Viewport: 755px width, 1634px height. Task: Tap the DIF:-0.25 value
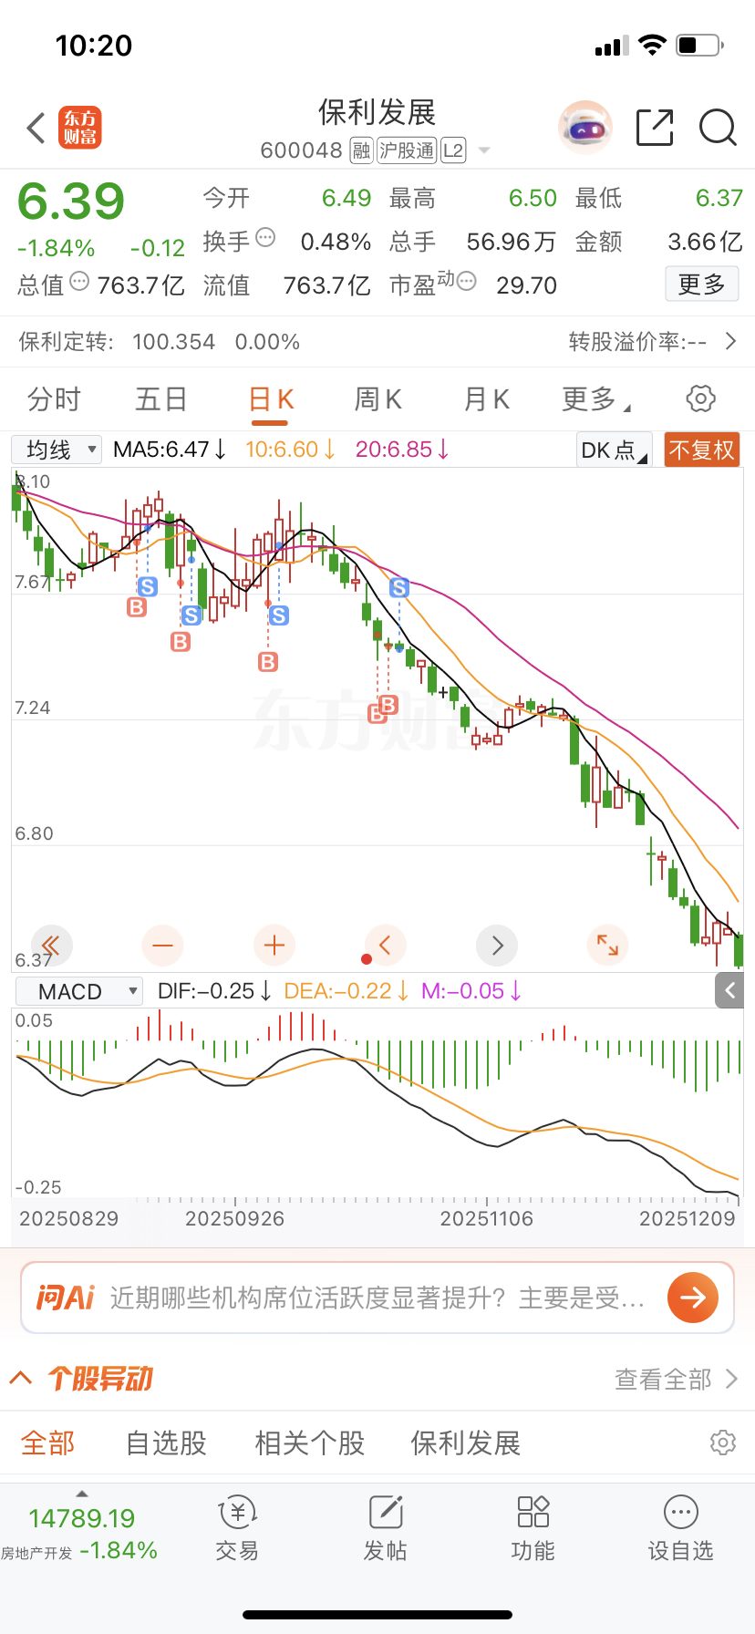(214, 991)
